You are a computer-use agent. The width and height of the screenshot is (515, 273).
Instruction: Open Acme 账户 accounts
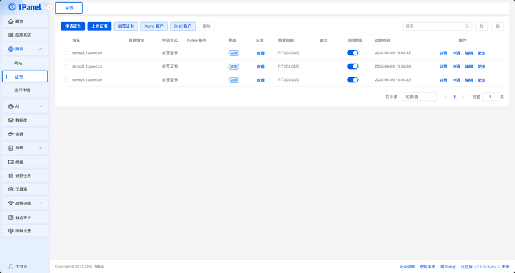154,26
